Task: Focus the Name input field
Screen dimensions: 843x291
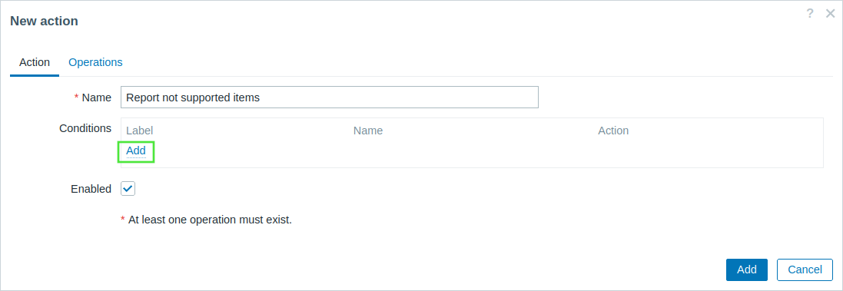Action: pyautogui.click(x=330, y=98)
